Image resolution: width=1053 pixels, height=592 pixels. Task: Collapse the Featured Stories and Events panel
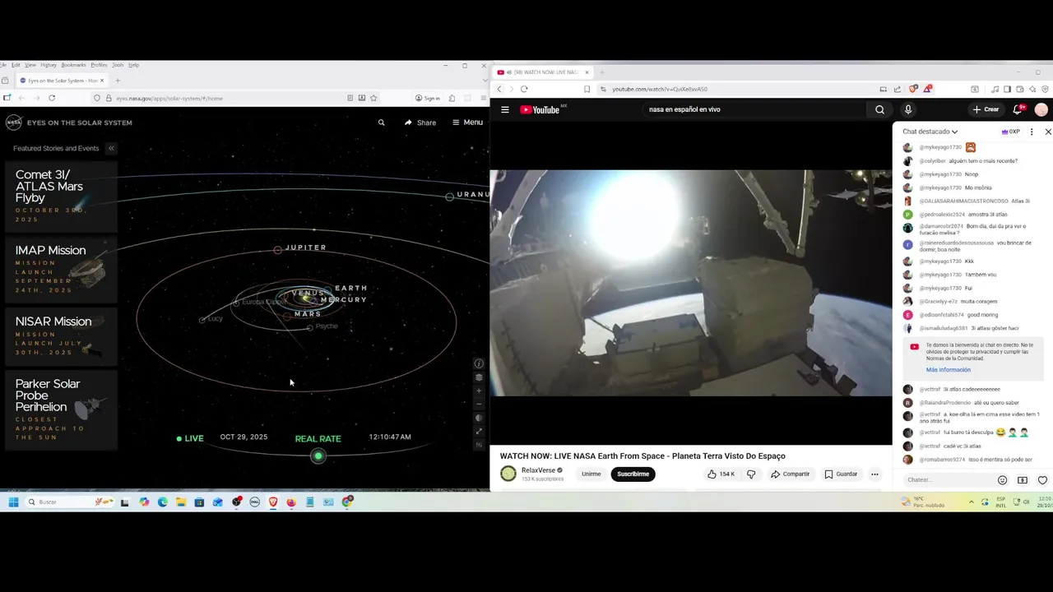(x=111, y=148)
